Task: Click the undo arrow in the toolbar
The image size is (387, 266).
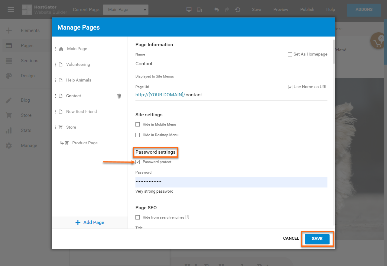Action: 216,9
